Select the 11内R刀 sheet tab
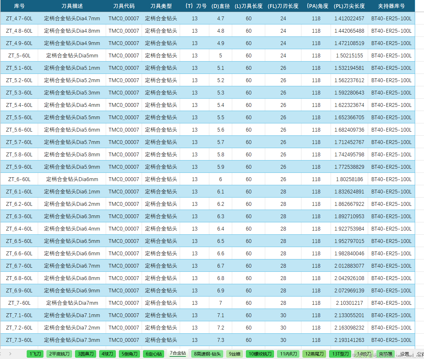 288,354
